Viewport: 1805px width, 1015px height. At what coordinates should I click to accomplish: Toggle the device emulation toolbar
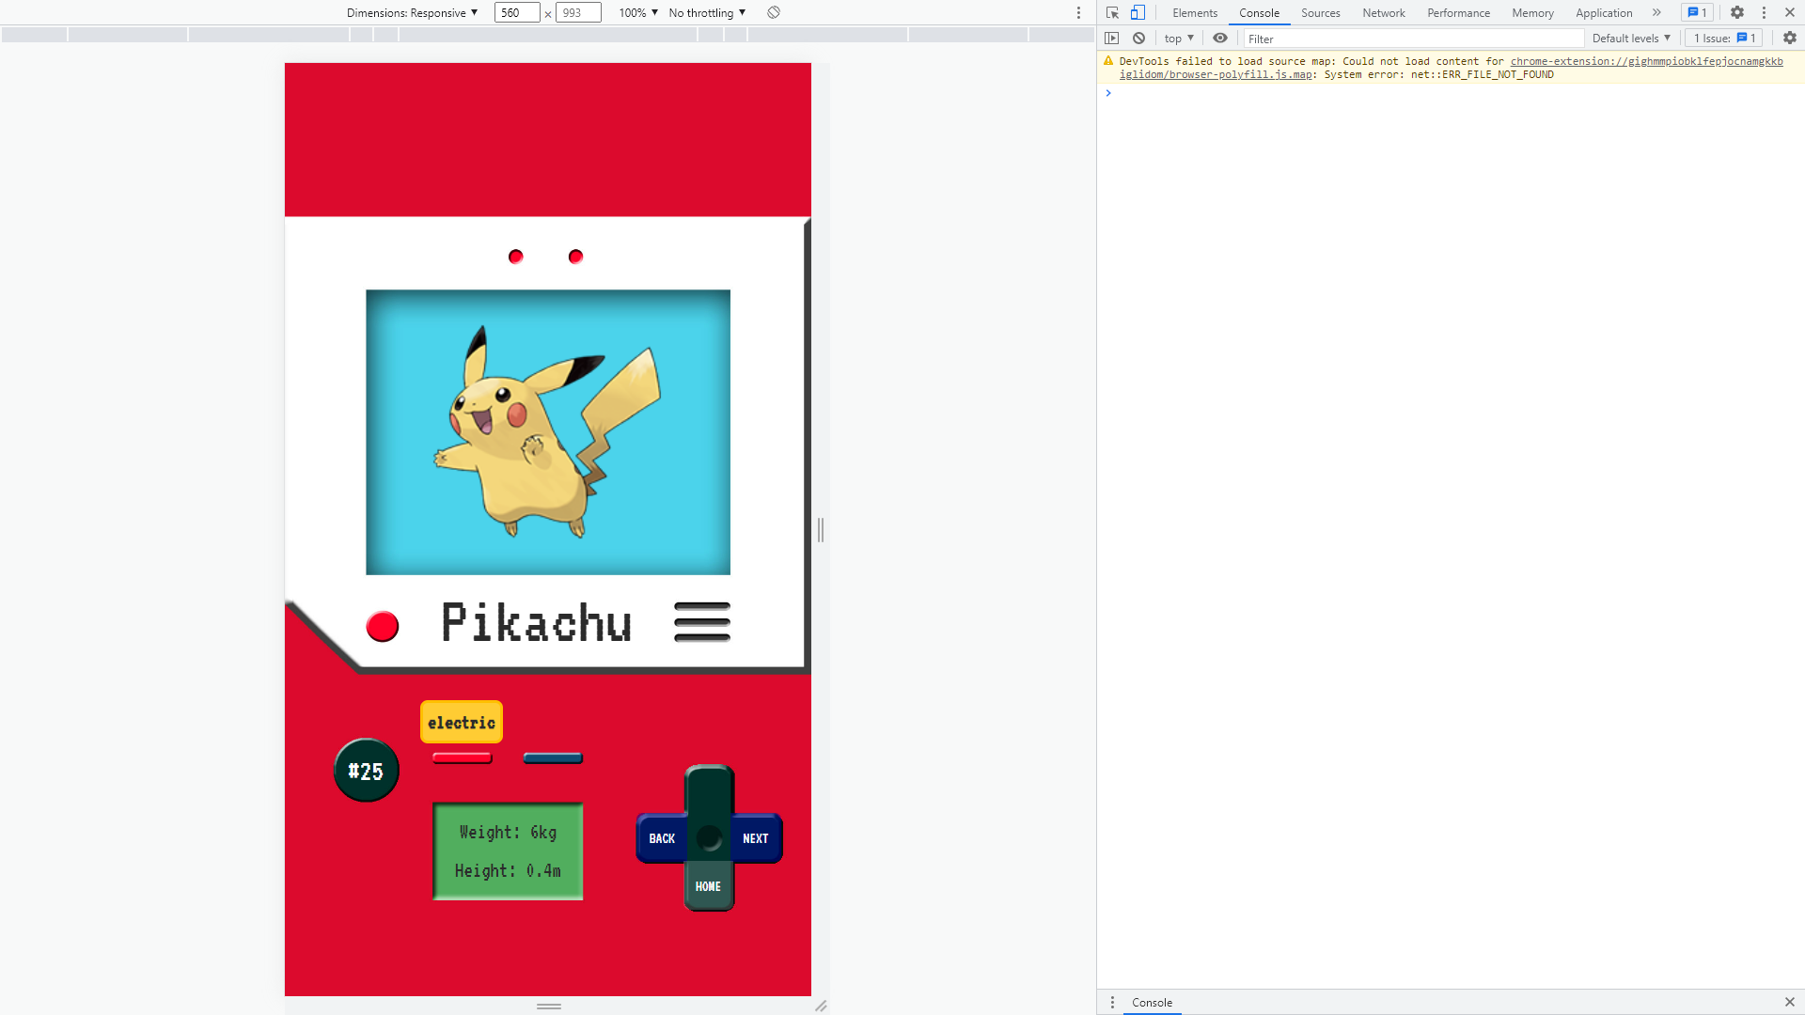coord(1138,12)
